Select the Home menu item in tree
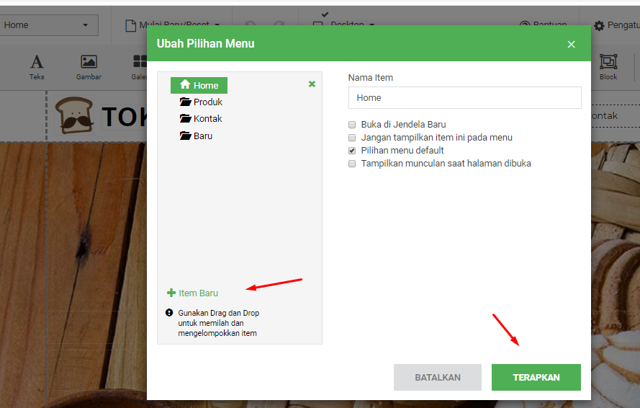 (199, 85)
